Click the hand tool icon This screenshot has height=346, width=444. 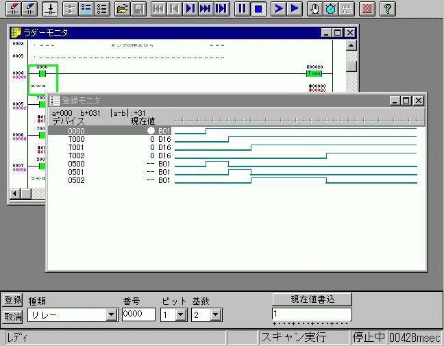tap(314, 9)
